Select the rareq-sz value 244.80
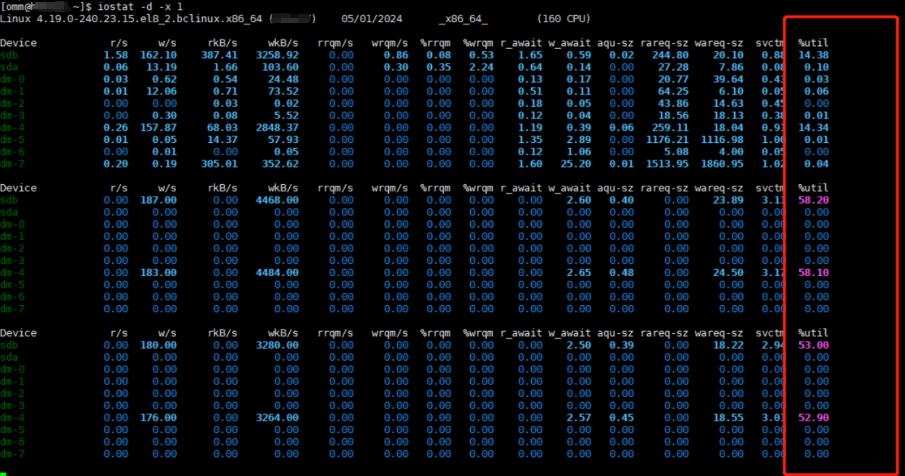The image size is (905, 476). click(x=670, y=55)
